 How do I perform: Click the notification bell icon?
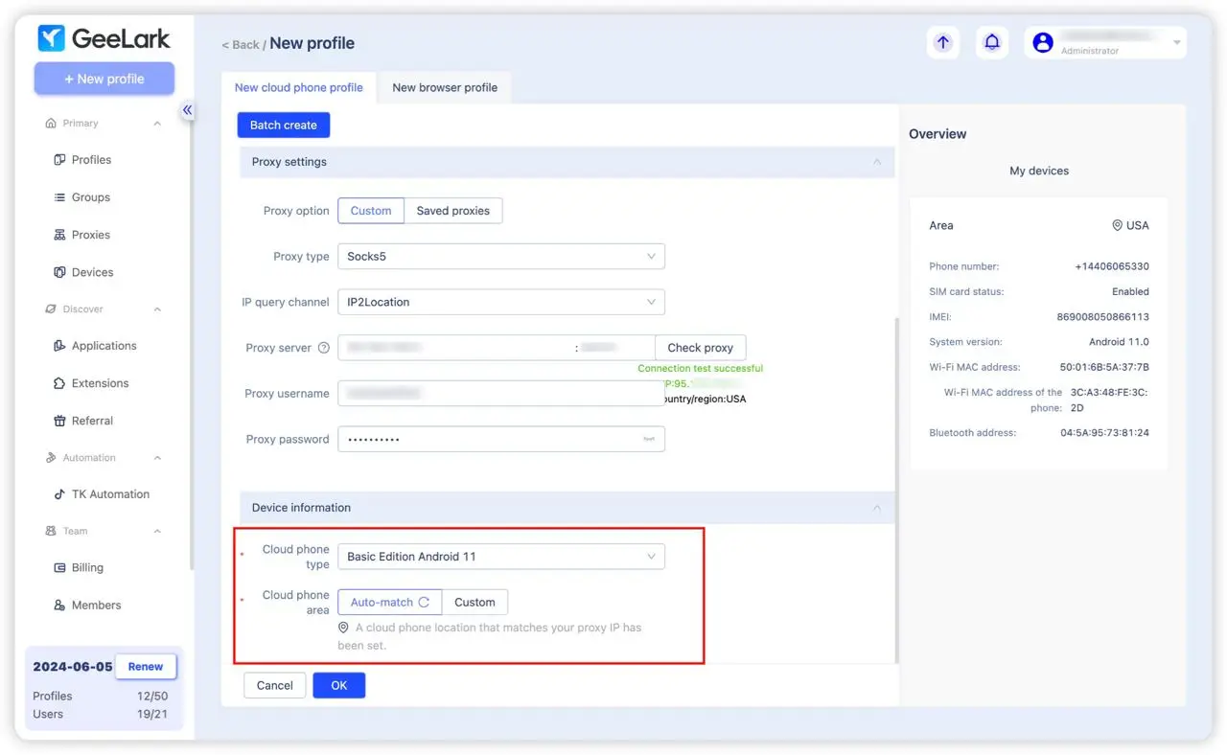coord(992,42)
